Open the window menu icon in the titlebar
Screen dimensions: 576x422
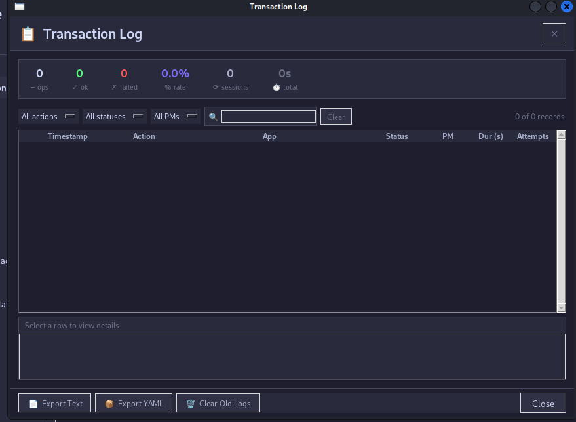point(20,7)
